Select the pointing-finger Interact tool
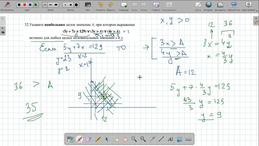 [116, 139]
